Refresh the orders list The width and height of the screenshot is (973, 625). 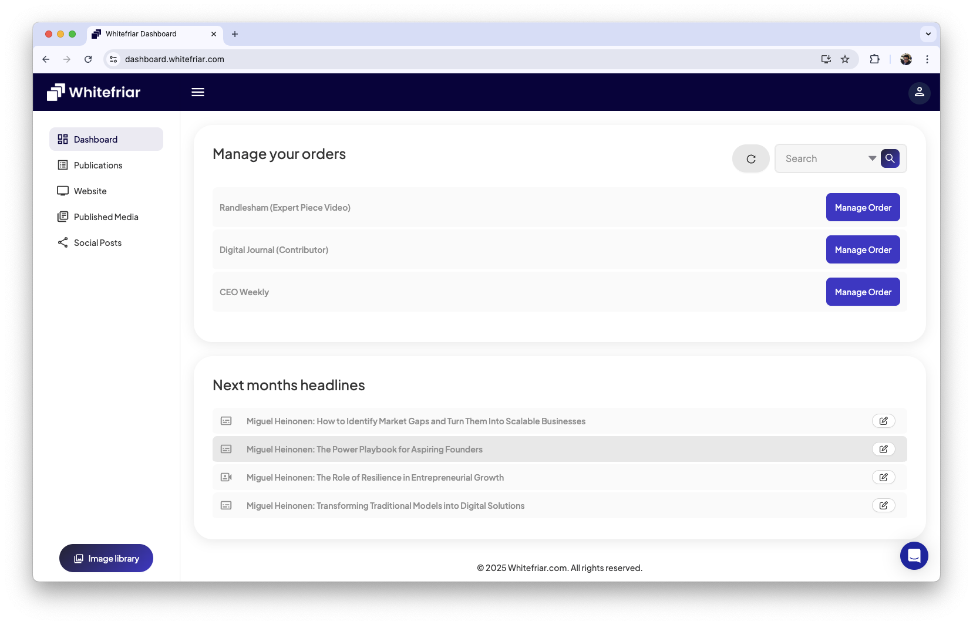tap(750, 159)
